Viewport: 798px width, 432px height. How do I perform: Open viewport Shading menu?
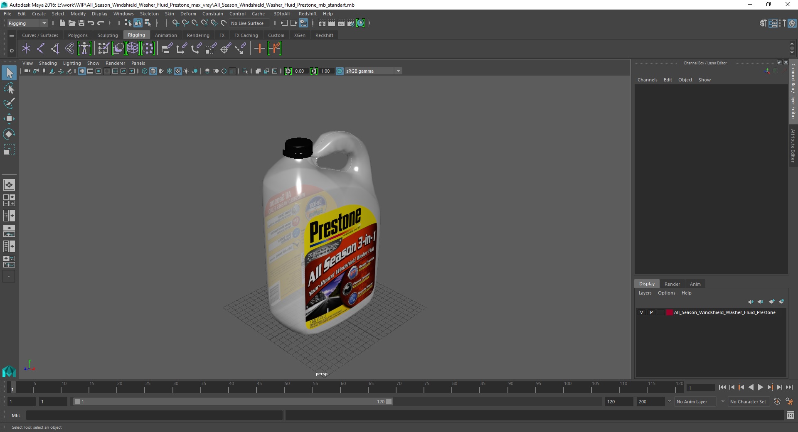tap(48, 63)
